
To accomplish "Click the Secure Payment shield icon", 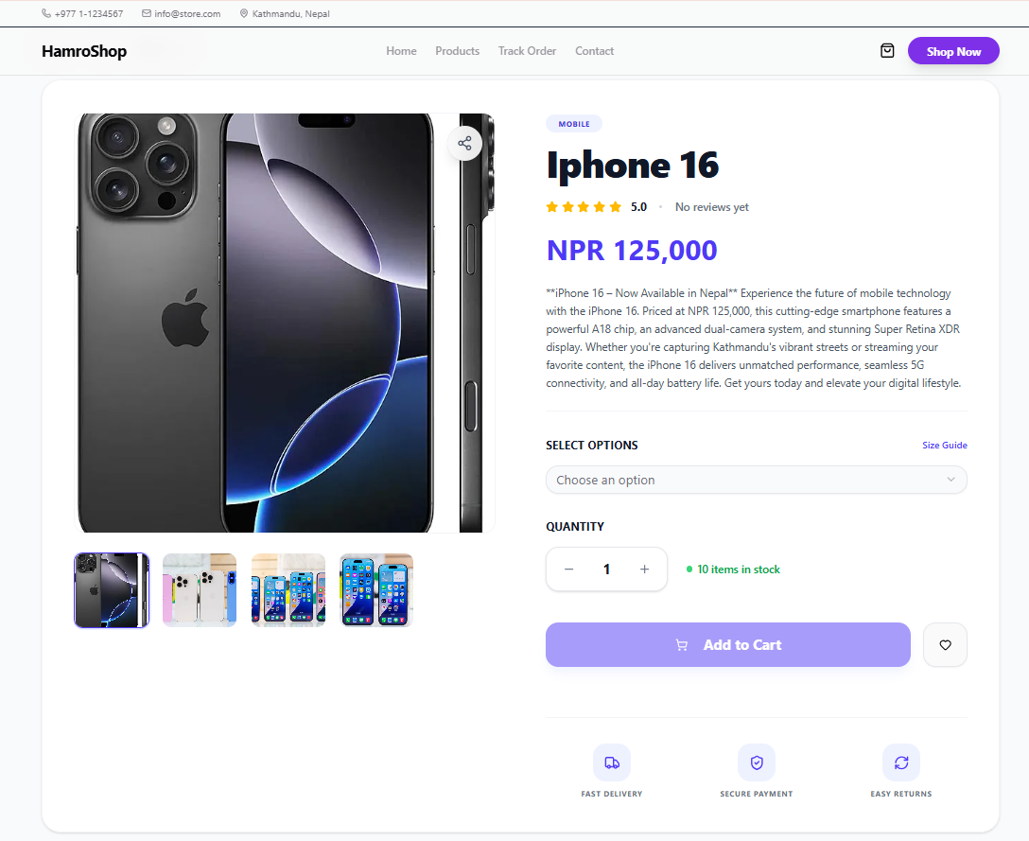I will point(757,762).
